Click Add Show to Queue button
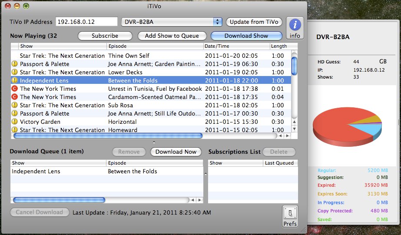Viewport: 401px width, 235px height. click(x=172, y=36)
